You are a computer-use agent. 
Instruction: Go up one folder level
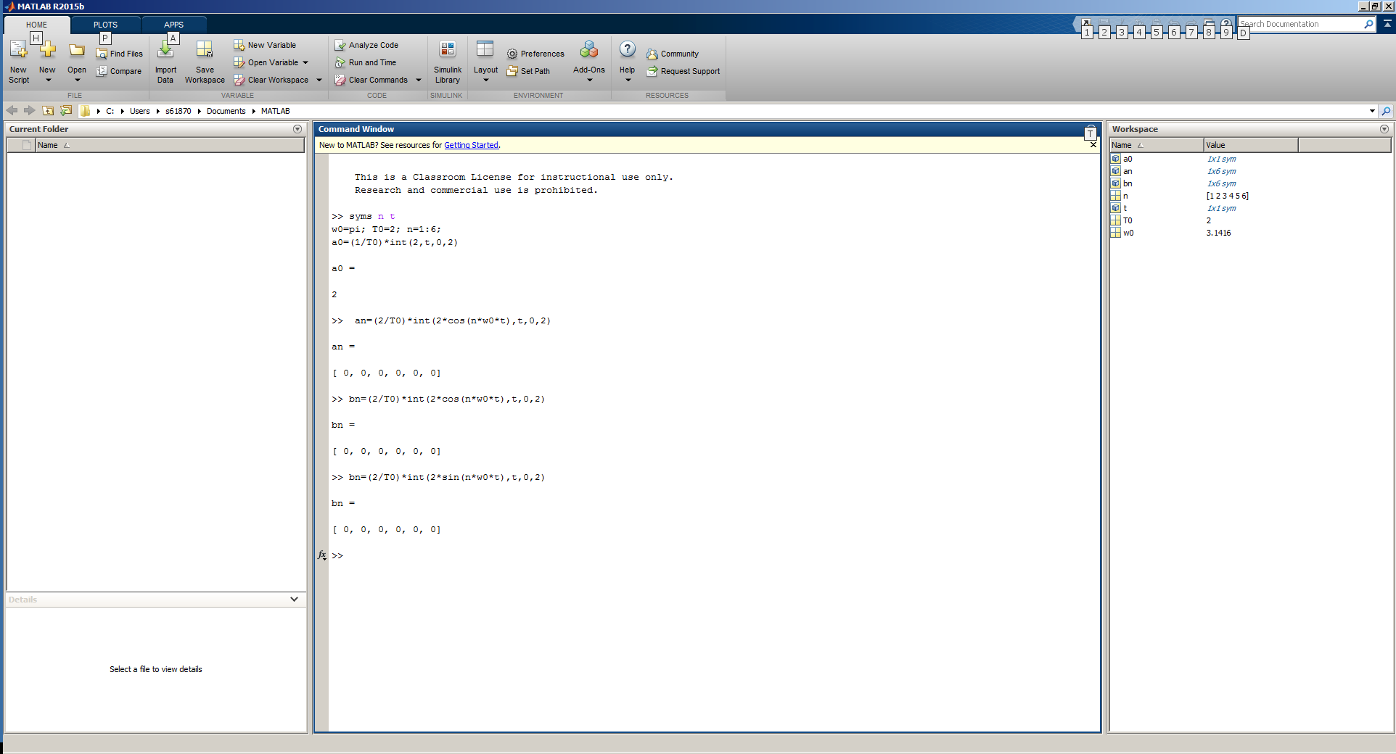[48, 111]
